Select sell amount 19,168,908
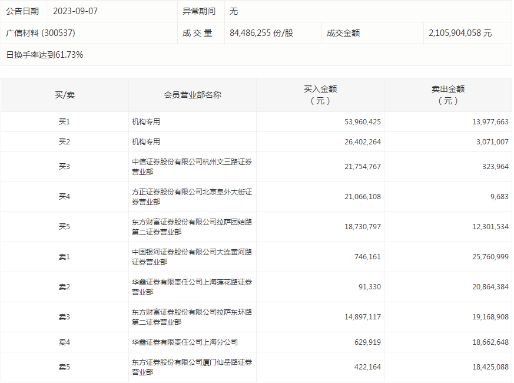 [490, 317]
